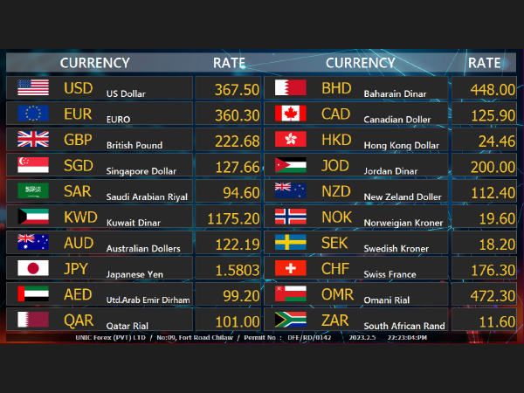Select the European Union flag icon

click(33, 114)
